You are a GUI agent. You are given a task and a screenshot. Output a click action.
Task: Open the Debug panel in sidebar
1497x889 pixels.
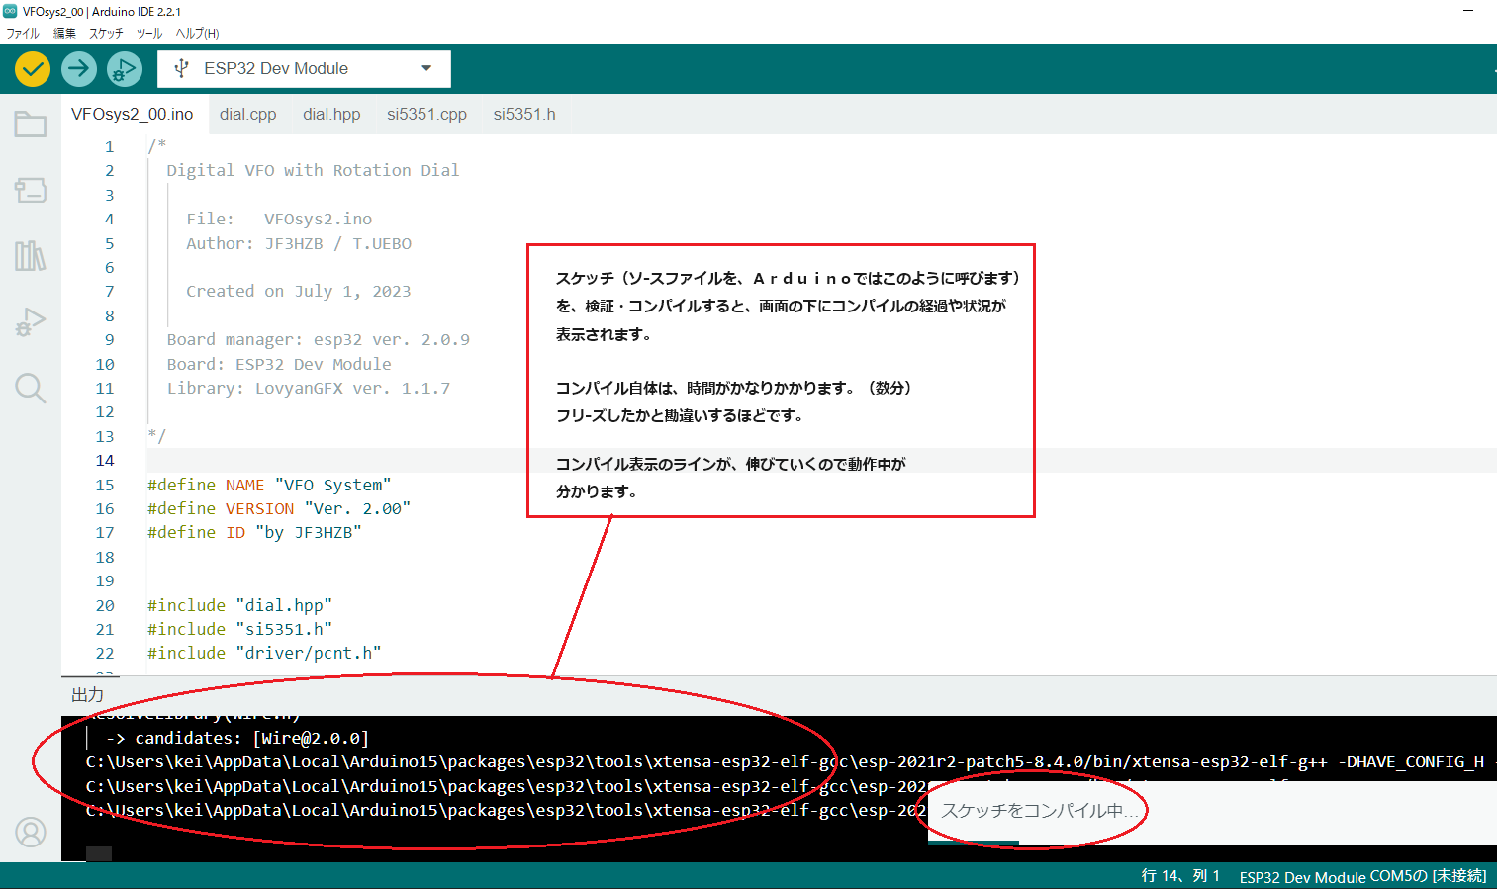tap(31, 322)
